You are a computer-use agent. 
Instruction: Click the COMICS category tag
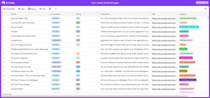point(183,23)
